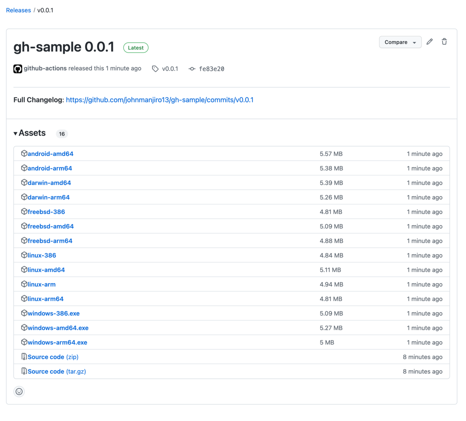This screenshot has width=466, height=421.
Task: Open the Full Changelog commits URL
Action: (x=160, y=100)
